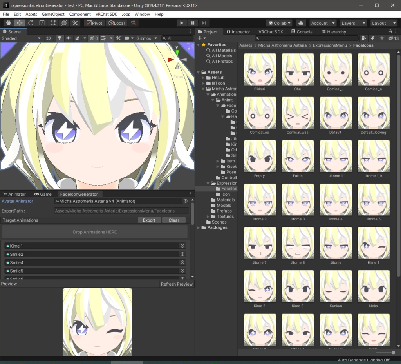This screenshot has height=364, width=401.
Task: Switch to the Console tab
Action: pyautogui.click(x=302, y=32)
